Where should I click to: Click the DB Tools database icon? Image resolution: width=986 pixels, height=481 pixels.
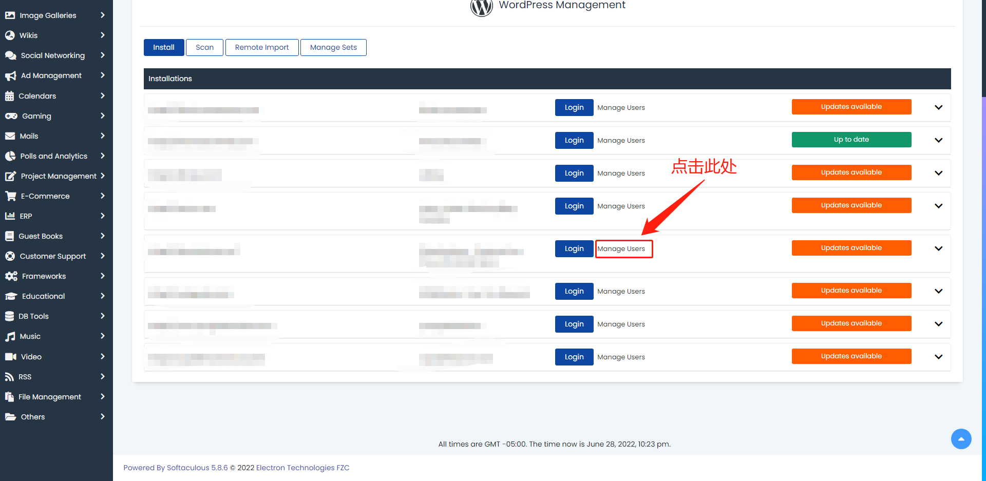pyautogui.click(x=9, y=316)
